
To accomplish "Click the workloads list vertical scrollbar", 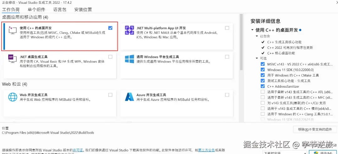I will 241,42.
